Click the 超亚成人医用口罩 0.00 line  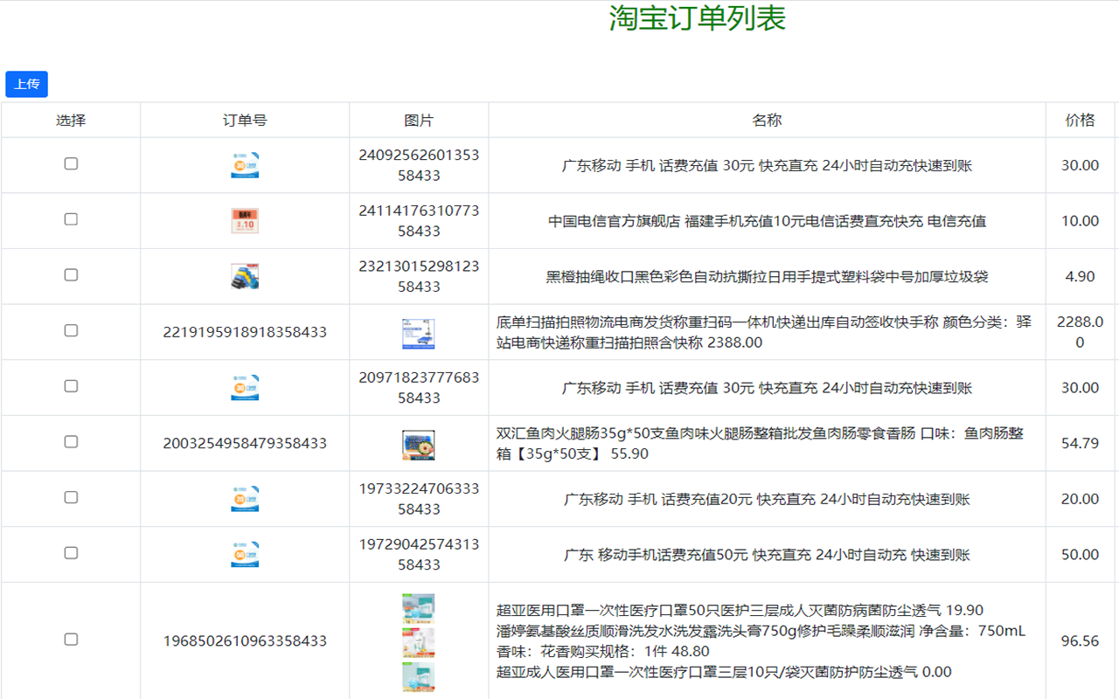[724, 672]
